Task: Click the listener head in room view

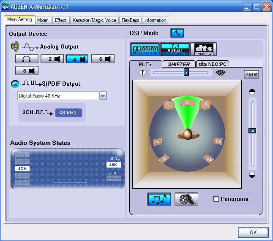Action: coord(188,134)
